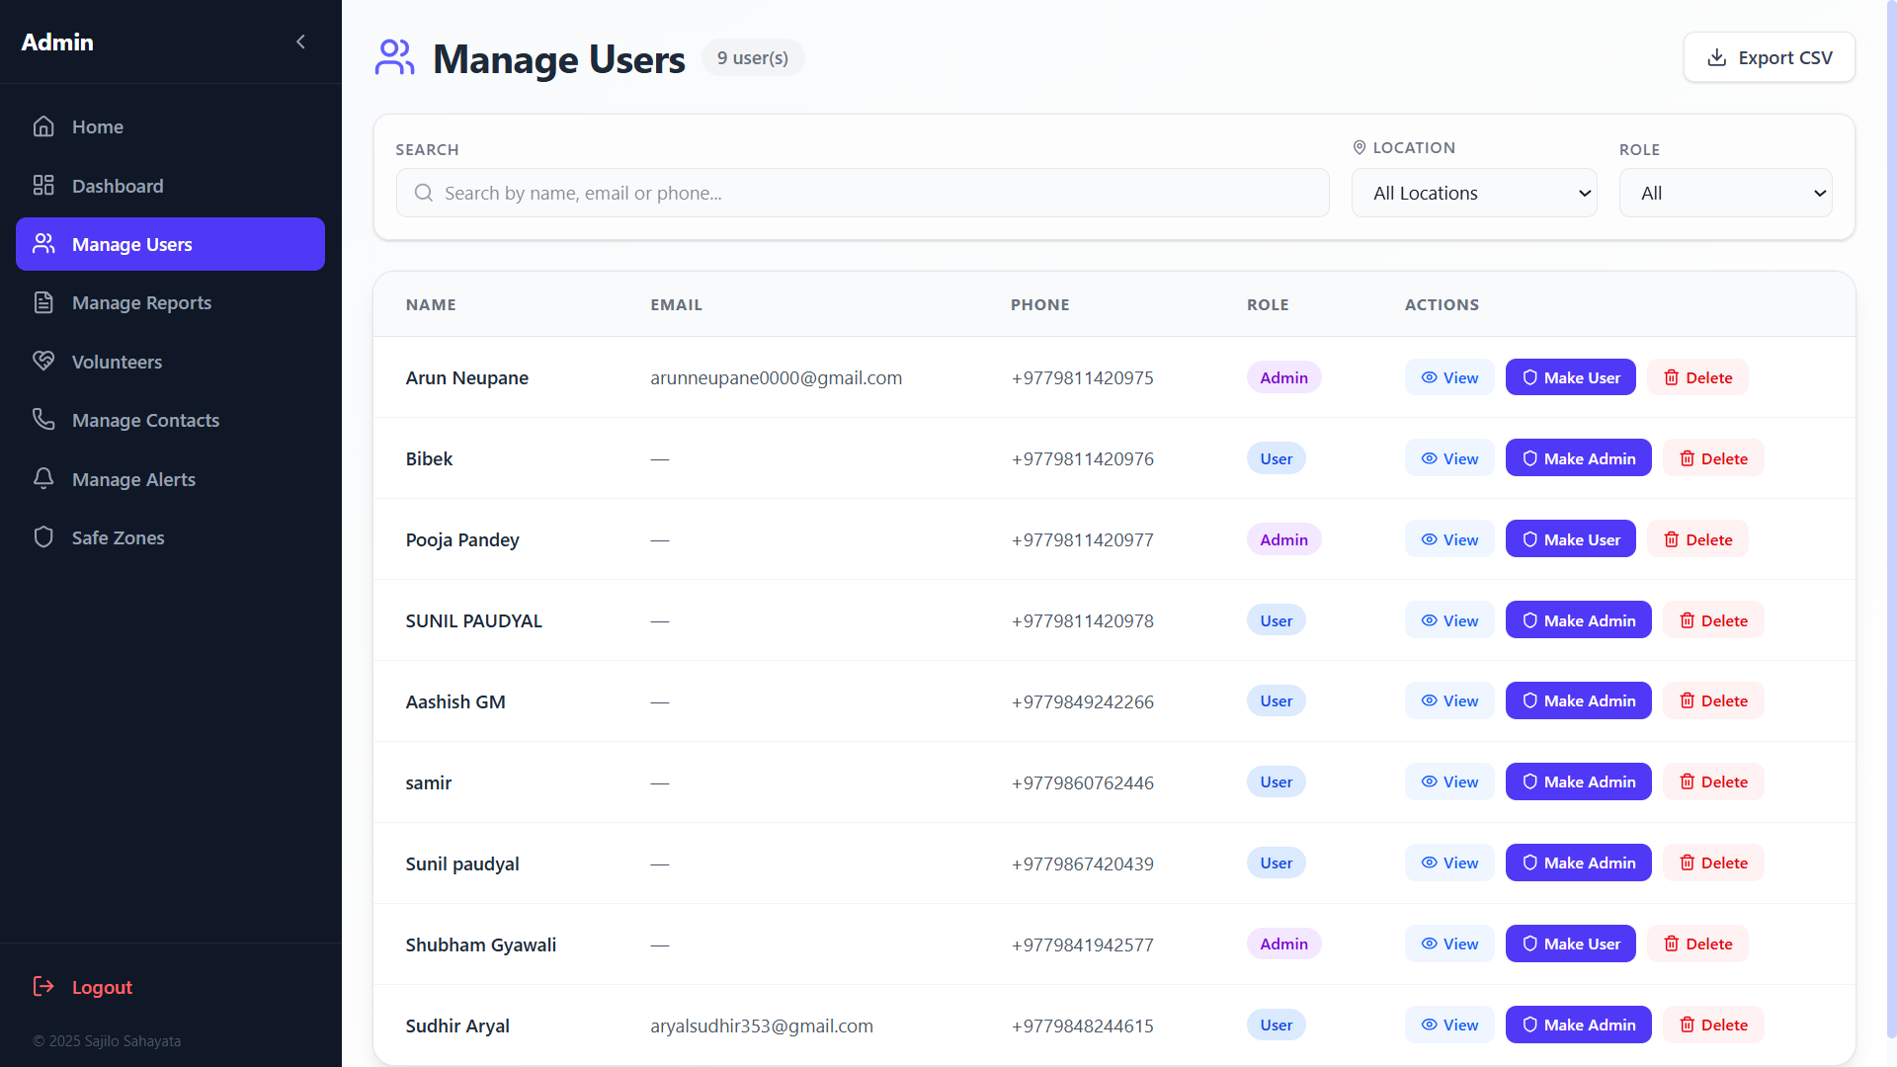The image size is (1897, 1067).
Task: Click phone number +9779811420976
Action: pyautogui.click(x=1082, y=458)
